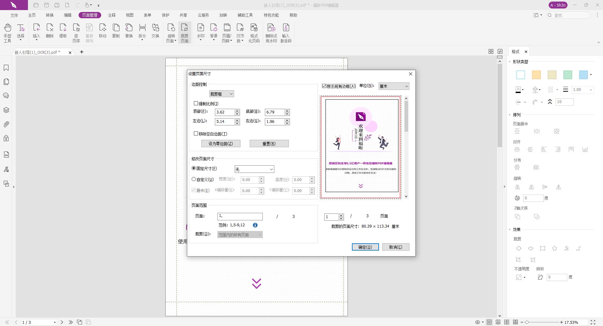Open the 注释 menu tab
Viewport: 603px width, 326px height.
[112, 15]
